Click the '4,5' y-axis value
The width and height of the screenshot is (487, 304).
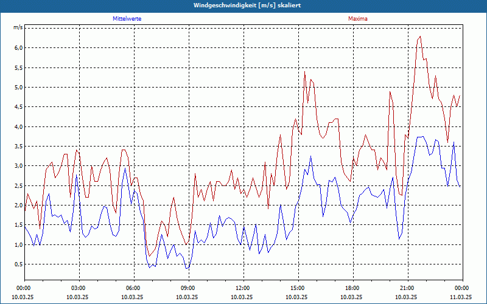tap(19, 107)
